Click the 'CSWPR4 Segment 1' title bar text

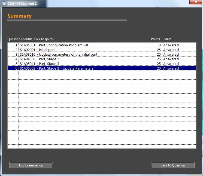click(x=22, y=4)
